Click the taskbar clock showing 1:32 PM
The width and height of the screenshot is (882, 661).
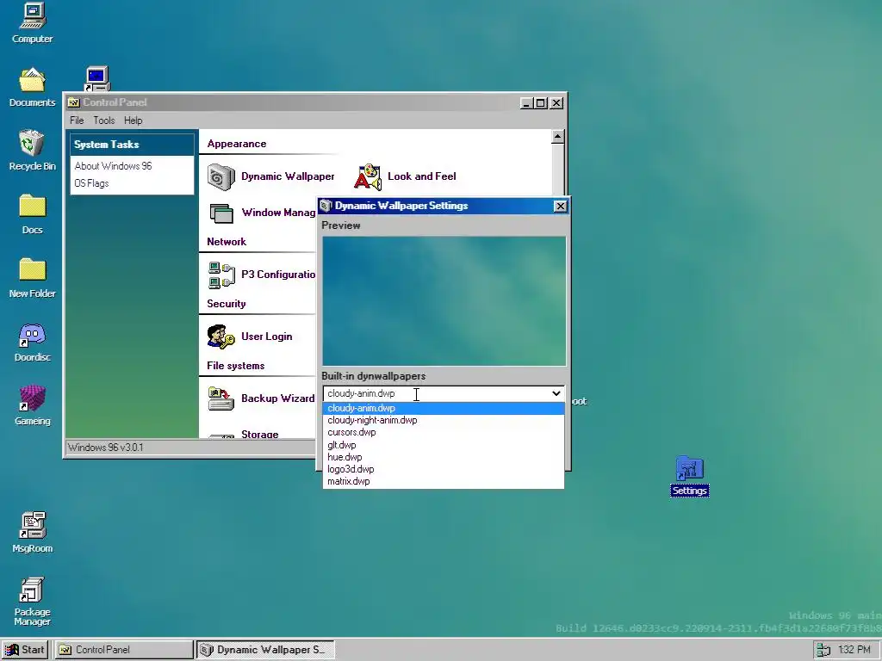[x=854, y=650]
